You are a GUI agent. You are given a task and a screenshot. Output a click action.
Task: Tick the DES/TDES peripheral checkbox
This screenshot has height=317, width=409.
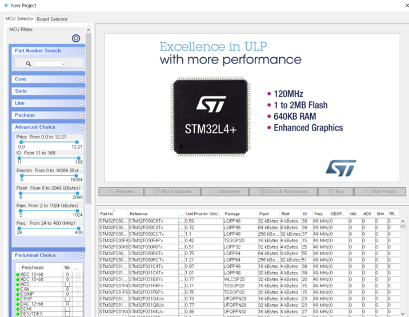click(x=67, y=314)
